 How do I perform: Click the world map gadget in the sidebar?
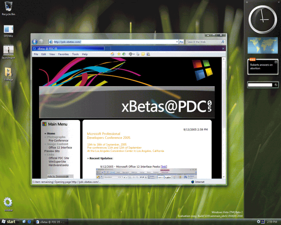[x=262, y=45]
